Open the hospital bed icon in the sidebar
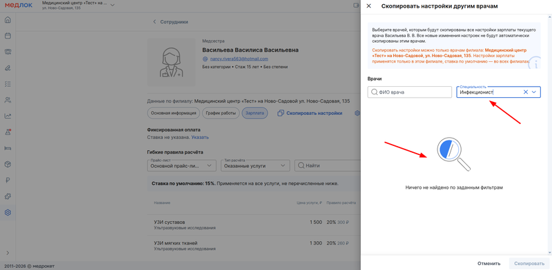The image size is (552, 270). (8, 148)
